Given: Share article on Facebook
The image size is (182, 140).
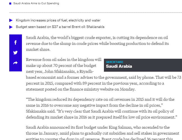Looking at the screenshot, I should click(x=15, y=42).
